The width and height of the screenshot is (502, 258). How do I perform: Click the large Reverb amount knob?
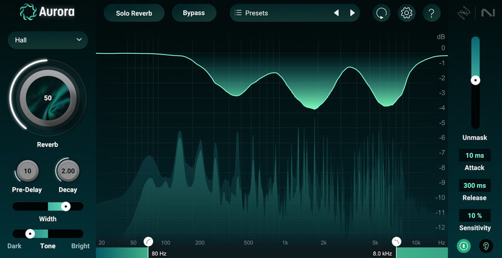pos(48,98)
